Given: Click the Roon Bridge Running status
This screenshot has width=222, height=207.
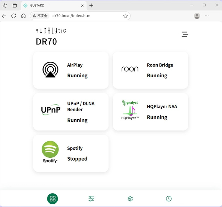Looking at the screenshot, I should (x=157, y=75).
